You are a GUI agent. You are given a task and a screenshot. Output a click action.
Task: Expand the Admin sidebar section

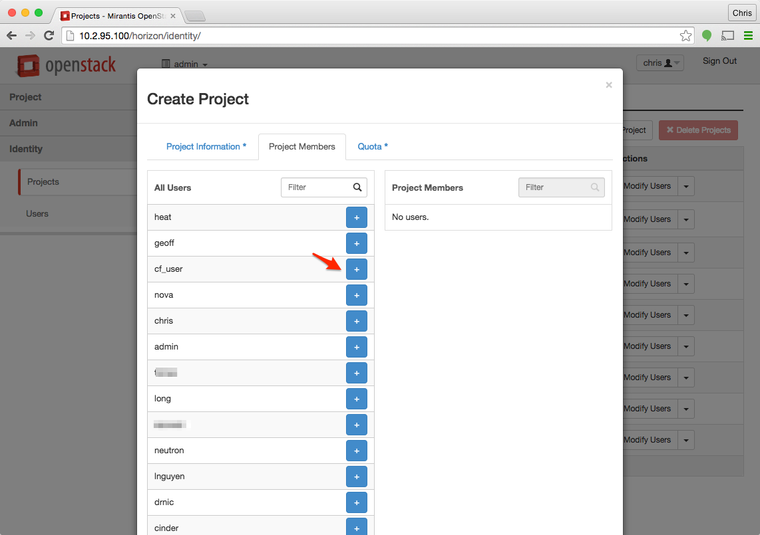(x=69, y=123)
